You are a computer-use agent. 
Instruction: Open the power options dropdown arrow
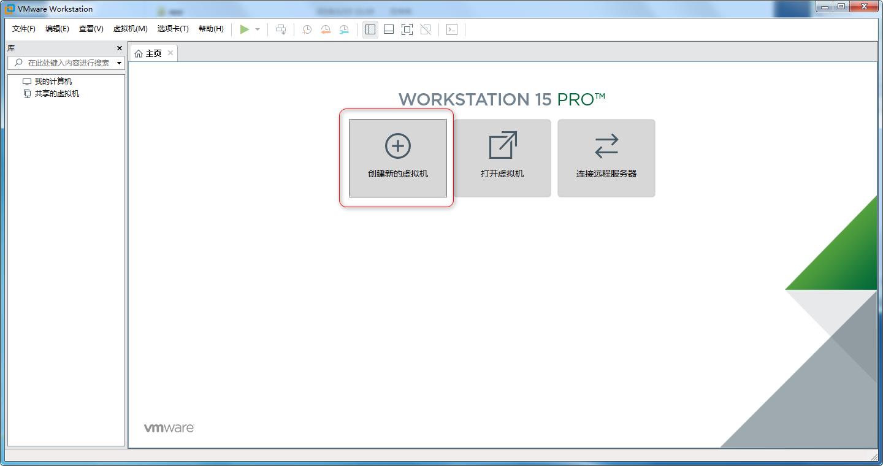(x=258, y=29)
